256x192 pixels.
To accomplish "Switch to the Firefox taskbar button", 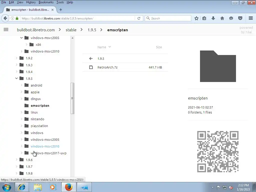I will click(69, 187).
